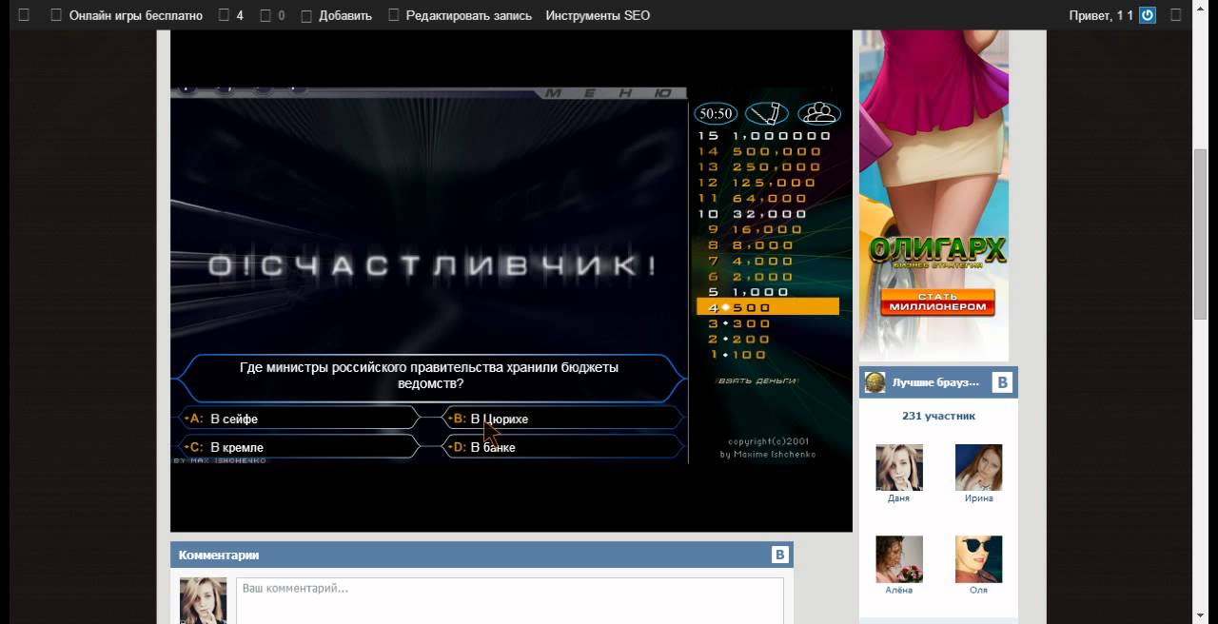Click the commenter avatar beside comment box
The width and height of the screenshot is (1218, 624).
pos(203,600)
